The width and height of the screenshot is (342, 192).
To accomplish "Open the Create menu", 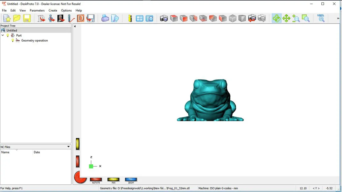I will [x=53, y=10].
